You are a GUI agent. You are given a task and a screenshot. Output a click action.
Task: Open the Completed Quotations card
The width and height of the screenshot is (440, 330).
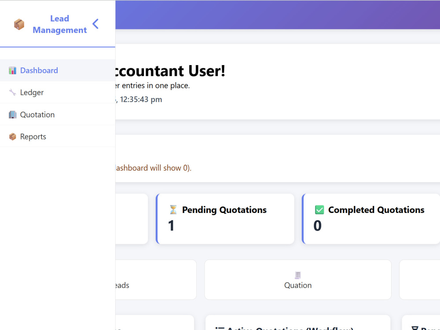[371, 219]
